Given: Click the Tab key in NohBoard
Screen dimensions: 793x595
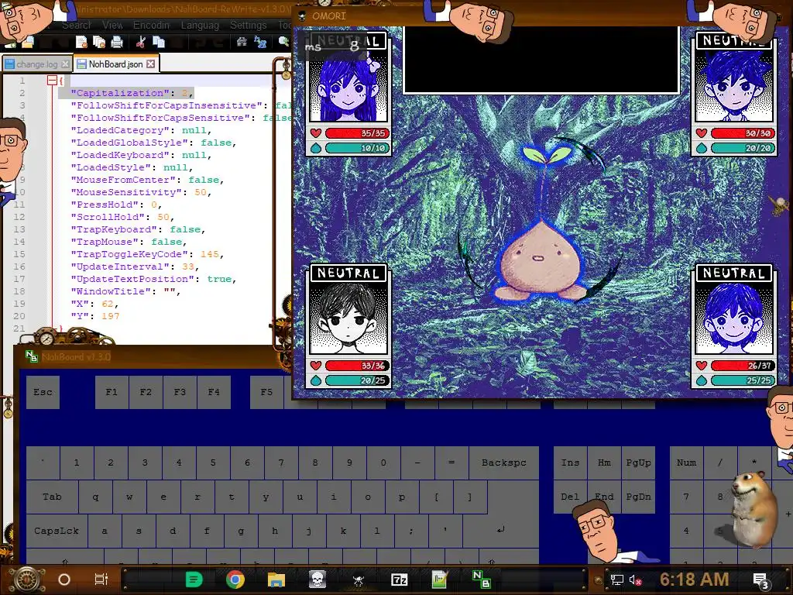Looking at the screenshot, I should tap(52, 497).
